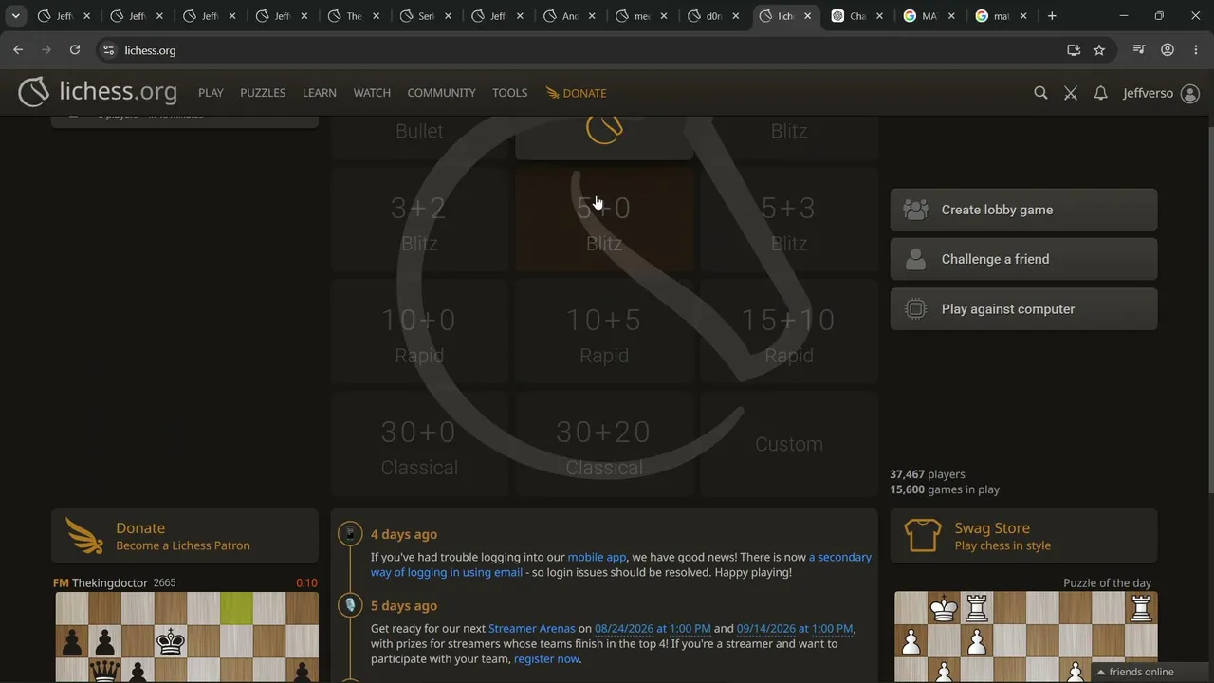Open the challenges crossed-swords icon
Viewport: 1214px width, 683px height.
[1071, 93]
